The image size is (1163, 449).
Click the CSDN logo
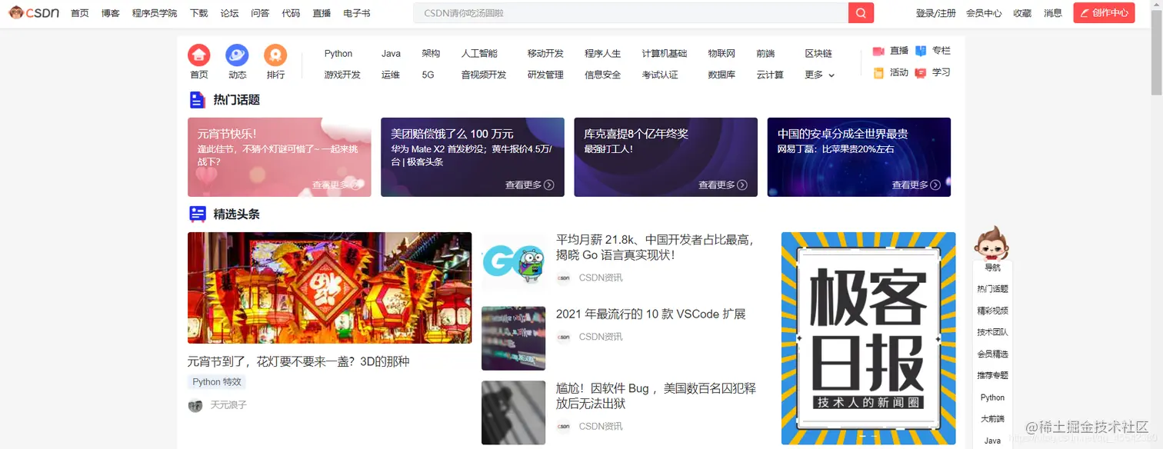pos(34,12)
